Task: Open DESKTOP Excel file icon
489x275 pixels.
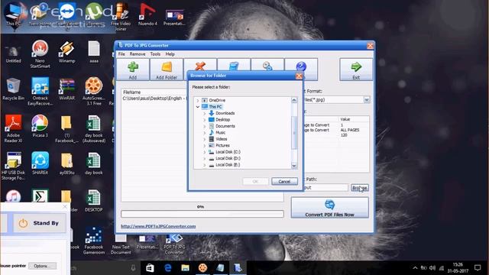Action: (93, 200)
